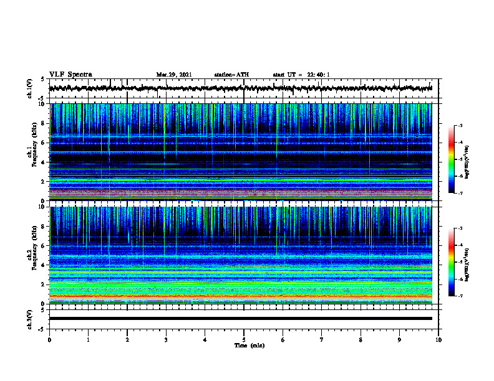Click the ch.1 spectrogram plot area
Viewport: 494px width, 381px height.
240,152
